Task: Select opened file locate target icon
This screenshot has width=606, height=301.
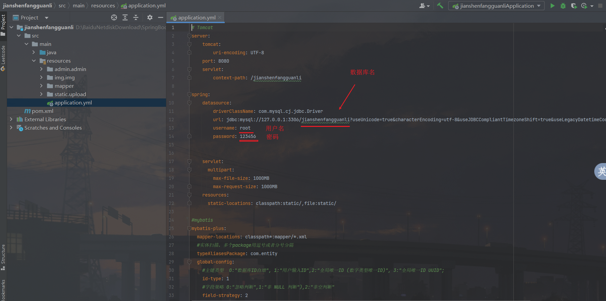Action: [114, 17]
